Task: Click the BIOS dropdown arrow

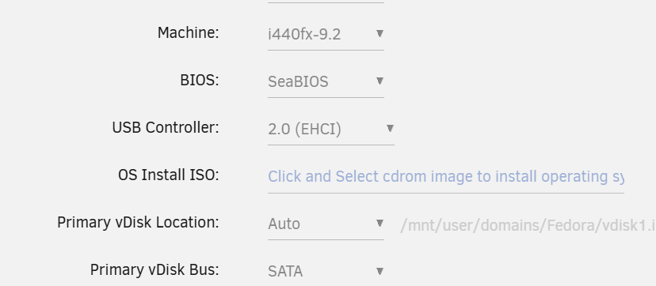Action: [379, 81]
